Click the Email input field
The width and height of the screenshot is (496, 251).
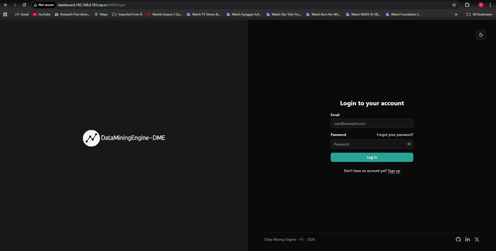(x=372, y=123)
